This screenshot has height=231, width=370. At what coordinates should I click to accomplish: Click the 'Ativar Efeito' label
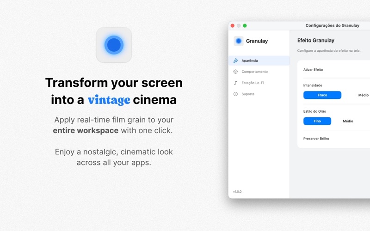(313, 70)
